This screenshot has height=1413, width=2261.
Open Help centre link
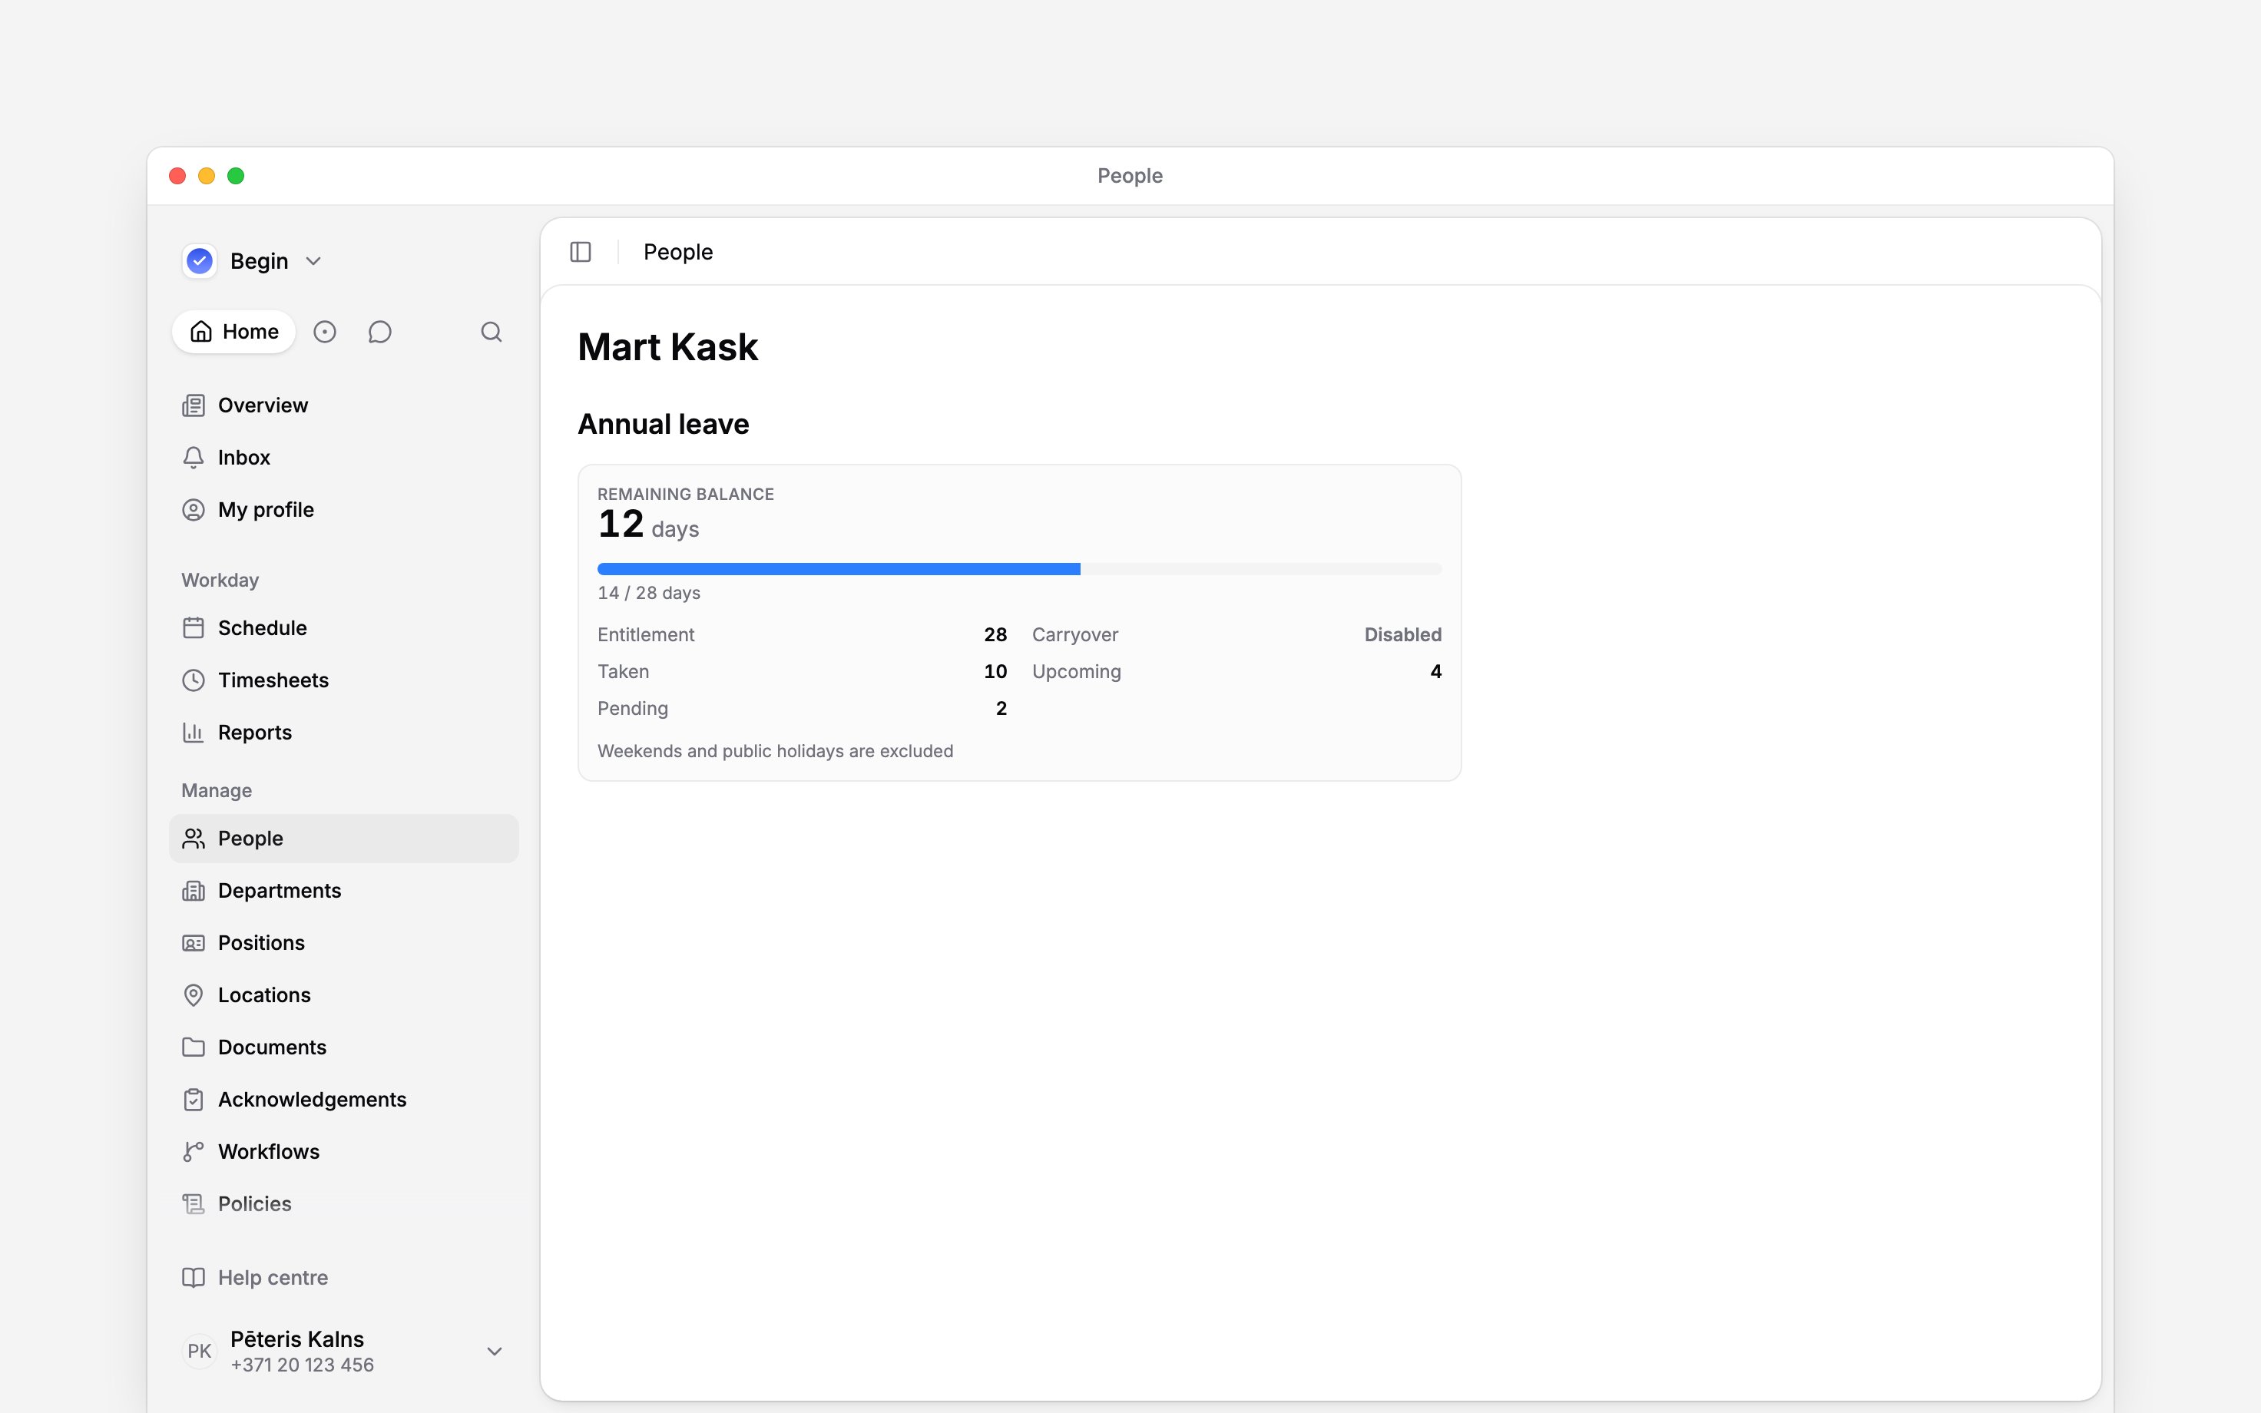pos(344,1278)
